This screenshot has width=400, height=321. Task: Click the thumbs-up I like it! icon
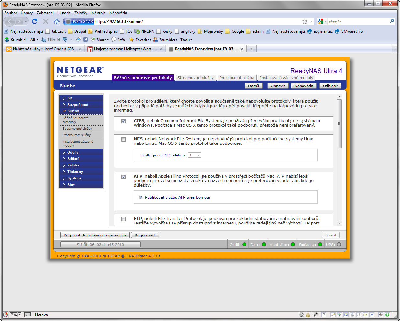(44, 40)
